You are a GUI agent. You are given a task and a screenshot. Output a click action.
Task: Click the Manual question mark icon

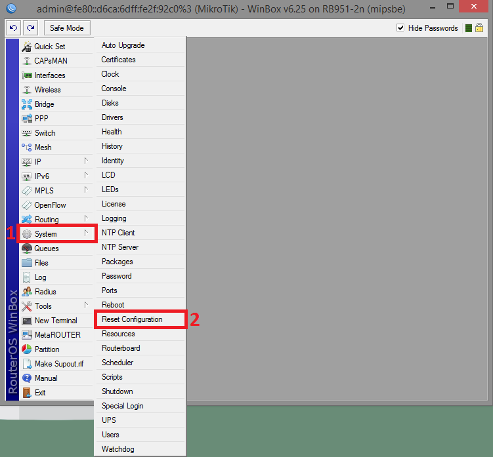pyautogui.click(x=27, y=378)
